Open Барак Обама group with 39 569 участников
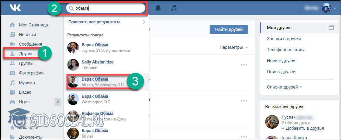Screen dimensions: 341x140 tap(106, 47)
